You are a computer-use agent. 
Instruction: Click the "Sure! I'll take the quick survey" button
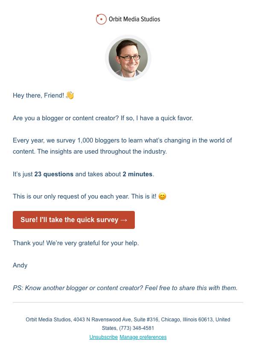(x=74, y=220)
